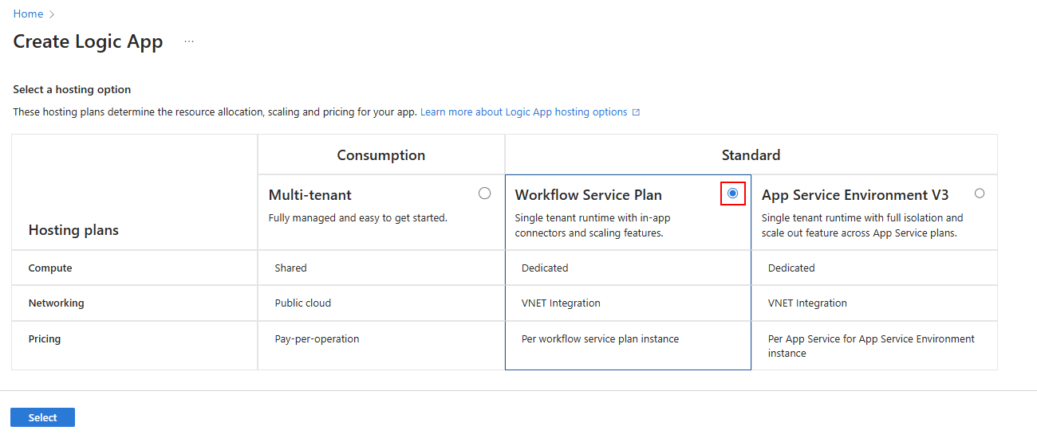Screen dimensions: 1037x438
Task: Click the Create Logic App page title
Action: point(88,42)
